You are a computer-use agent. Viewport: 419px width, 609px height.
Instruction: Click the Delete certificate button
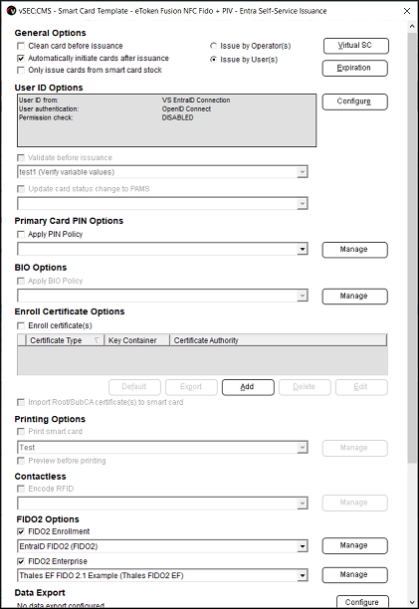coord(305,387)
